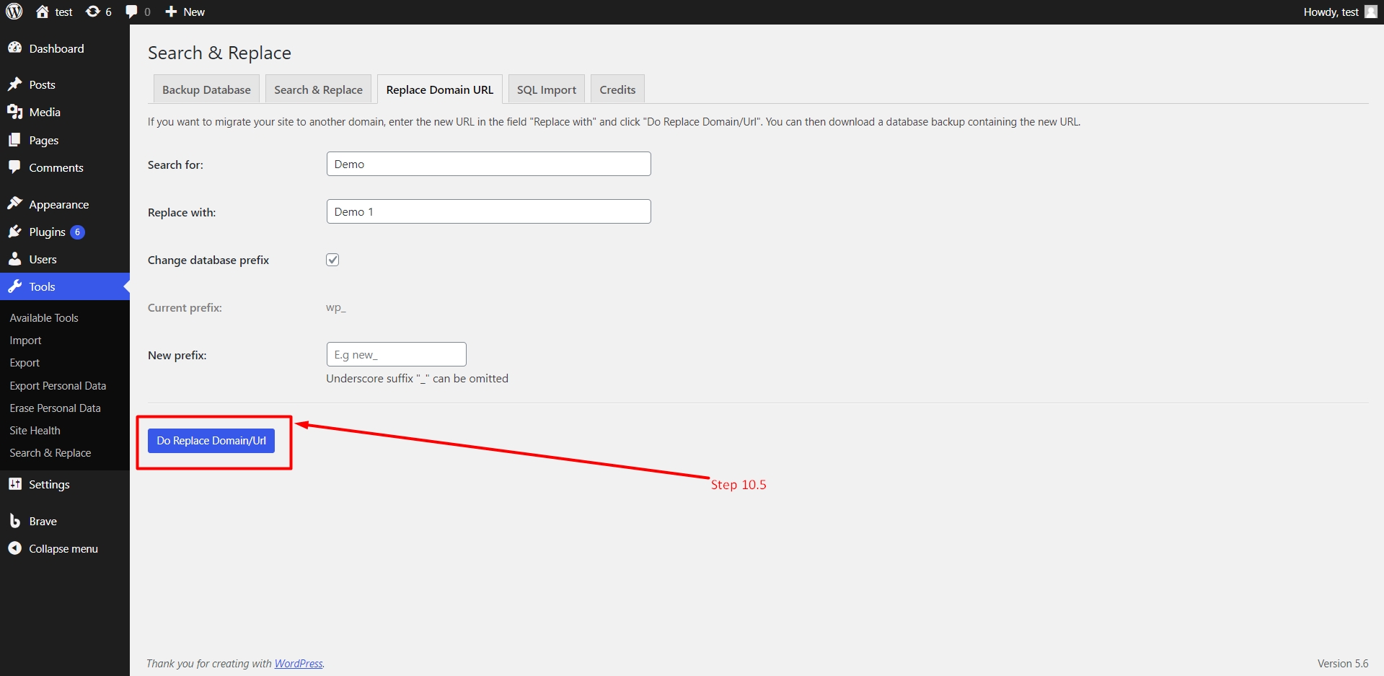Viewport: 1384px width, 676px height.
Task: Open the site home icon labeled test
Action: (x=43, y=12)
